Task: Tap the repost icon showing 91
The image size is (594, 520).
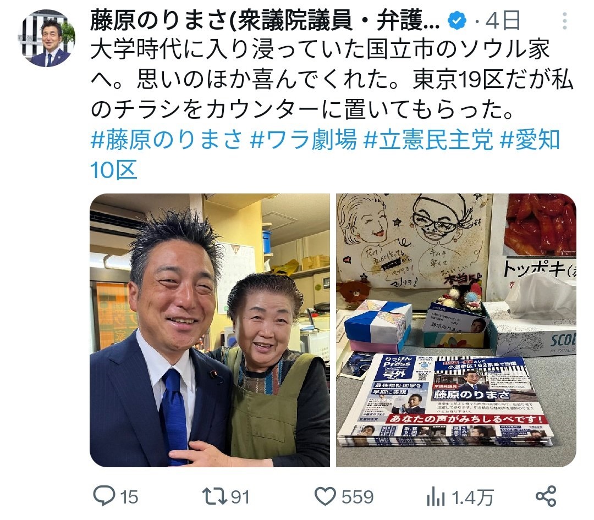Action: tap(214, 496)
